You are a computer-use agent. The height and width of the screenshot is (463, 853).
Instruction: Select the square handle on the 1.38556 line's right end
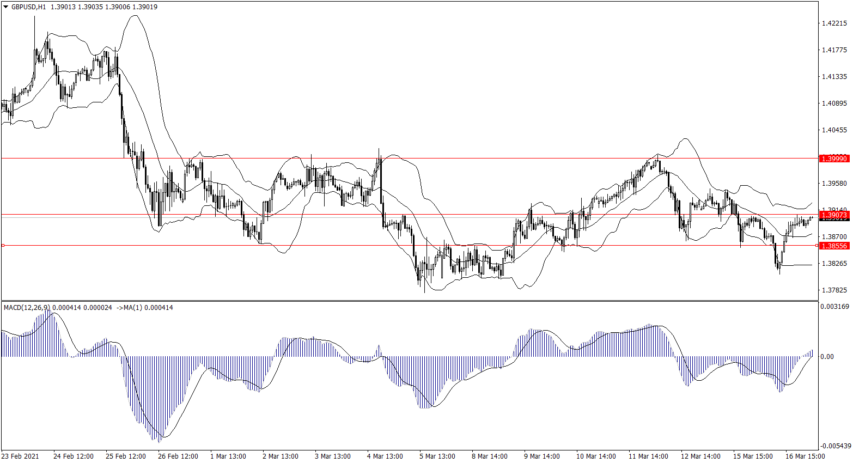(x=817, y=246)
